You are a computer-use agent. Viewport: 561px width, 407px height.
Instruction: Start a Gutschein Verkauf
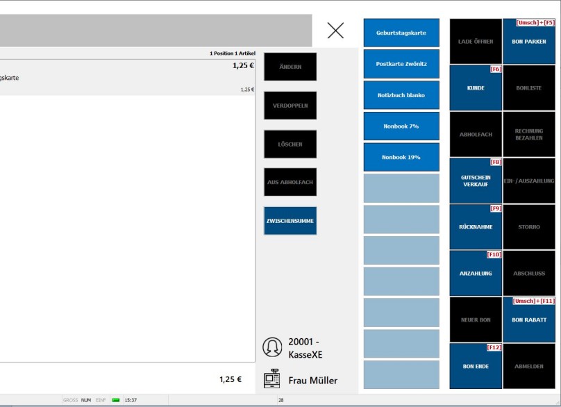(476, 181)
